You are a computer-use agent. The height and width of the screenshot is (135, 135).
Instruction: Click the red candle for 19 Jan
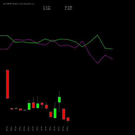pos(51,114)
